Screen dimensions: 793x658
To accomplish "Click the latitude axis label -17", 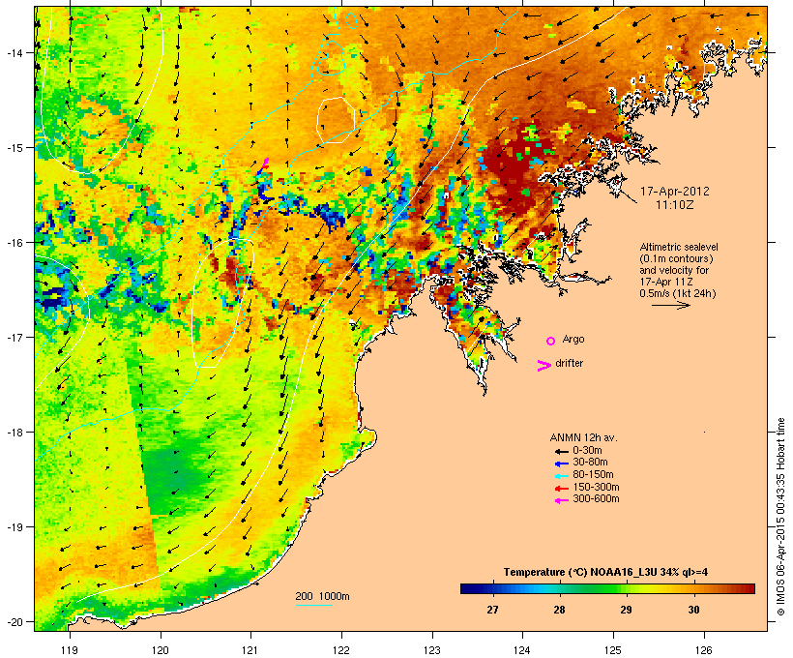I will [14, 337].
